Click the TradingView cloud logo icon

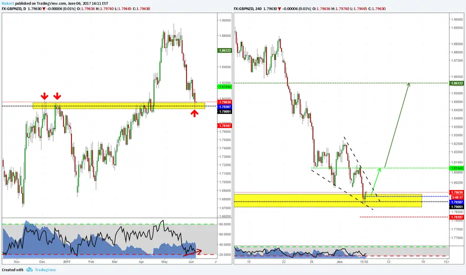click(29, 269)
